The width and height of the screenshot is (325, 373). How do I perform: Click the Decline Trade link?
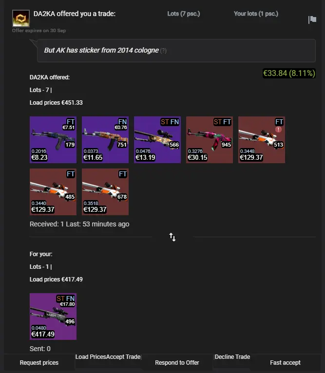(x=232, y=357)
